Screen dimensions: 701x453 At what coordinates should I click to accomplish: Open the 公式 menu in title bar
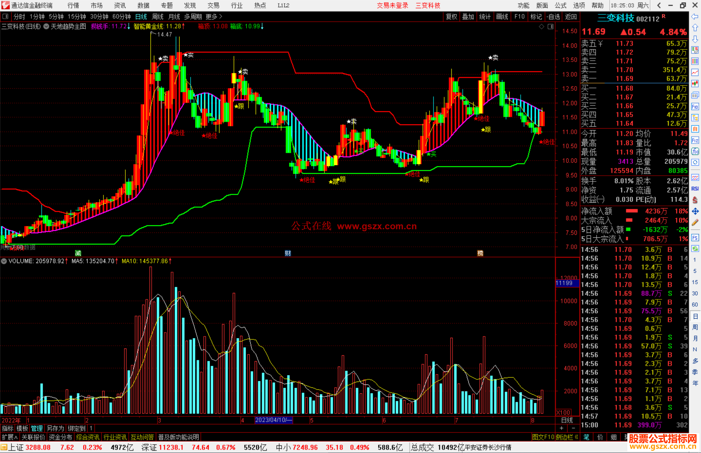click(560, 6)
